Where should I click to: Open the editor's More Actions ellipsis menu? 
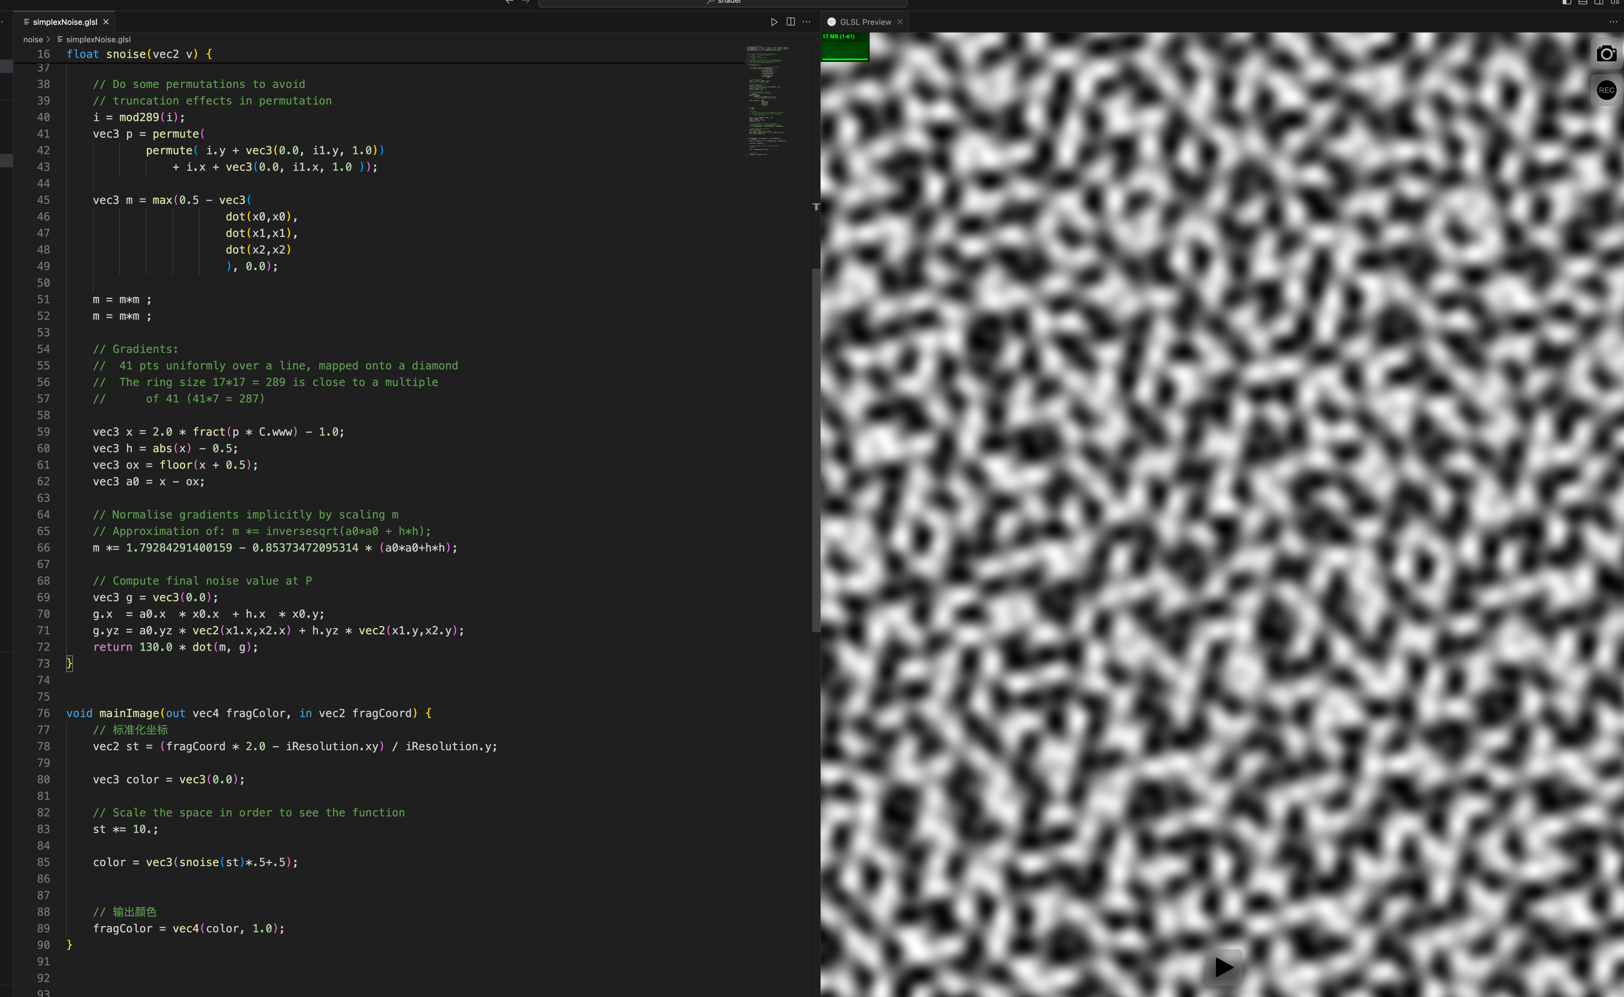point(806,22)
